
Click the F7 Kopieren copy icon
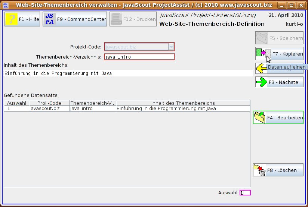coord(263,54)
